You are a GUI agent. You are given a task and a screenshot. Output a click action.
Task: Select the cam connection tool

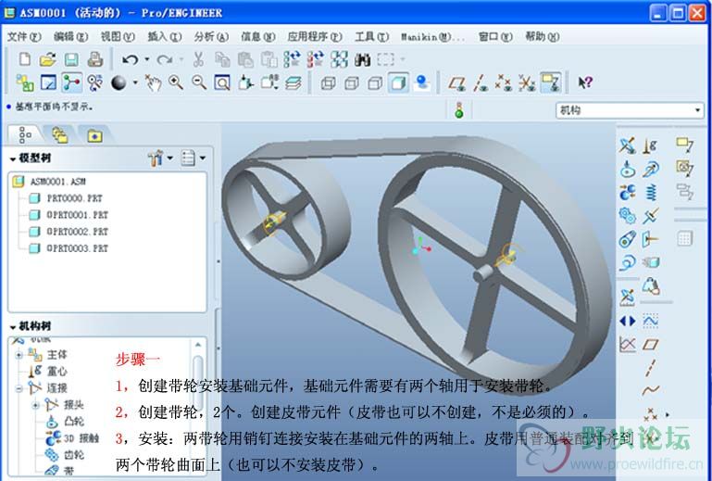628,169
